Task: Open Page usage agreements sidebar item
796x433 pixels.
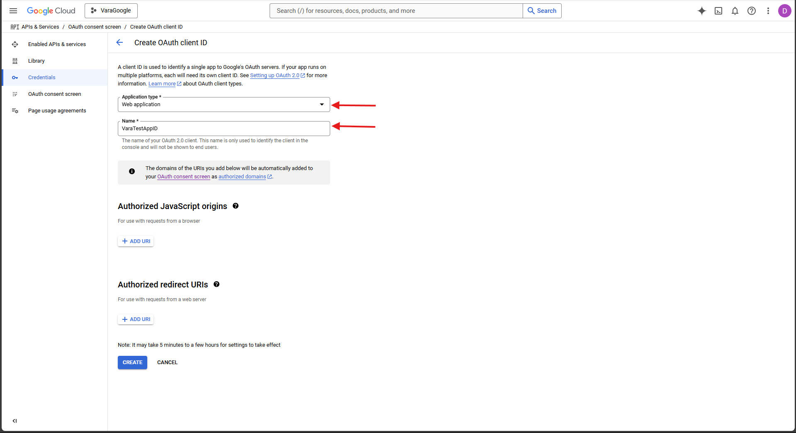Action: pos(55,111)
